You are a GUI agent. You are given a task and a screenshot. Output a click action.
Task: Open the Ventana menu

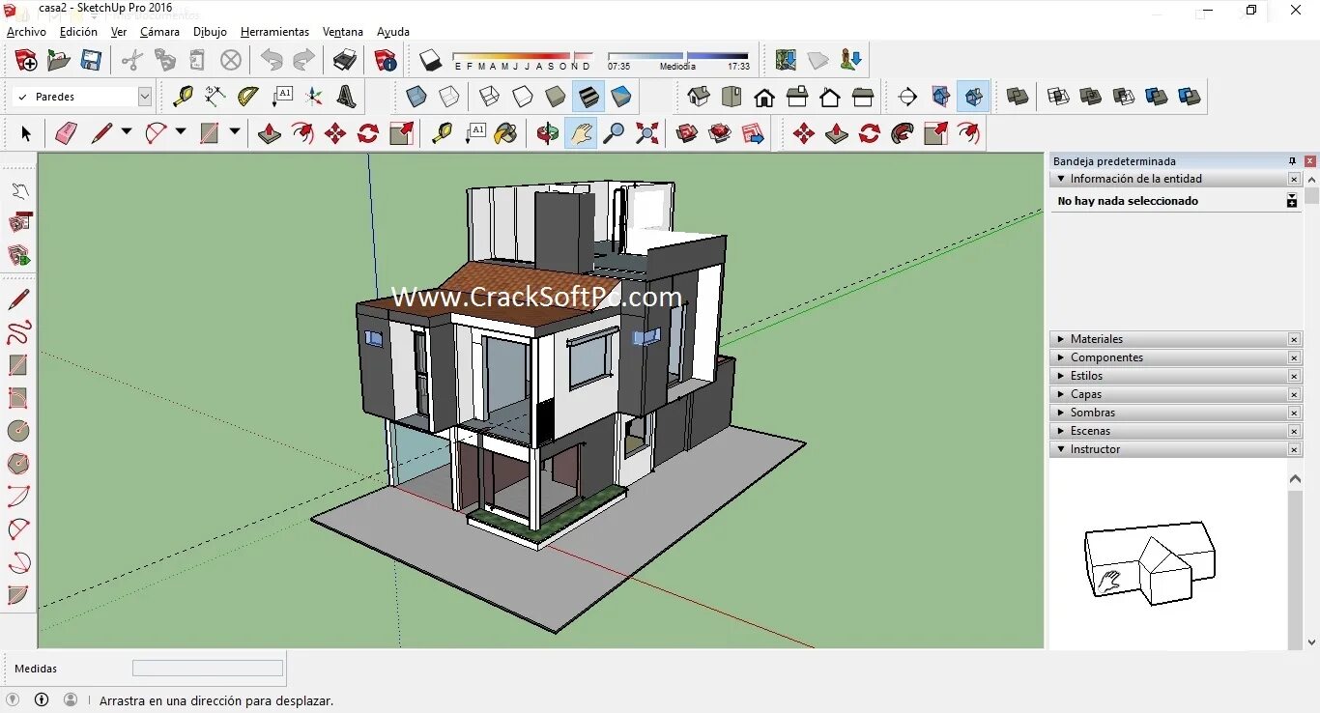[343, 32]
